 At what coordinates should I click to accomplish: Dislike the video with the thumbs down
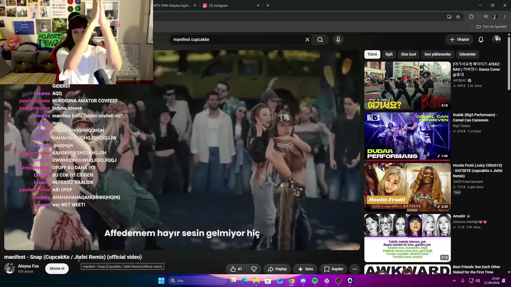254,269
